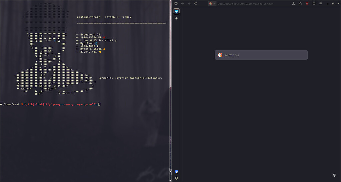Go back to the previous page
The height and width of the screenshot is (182, 341).
(x=182, y=3)
